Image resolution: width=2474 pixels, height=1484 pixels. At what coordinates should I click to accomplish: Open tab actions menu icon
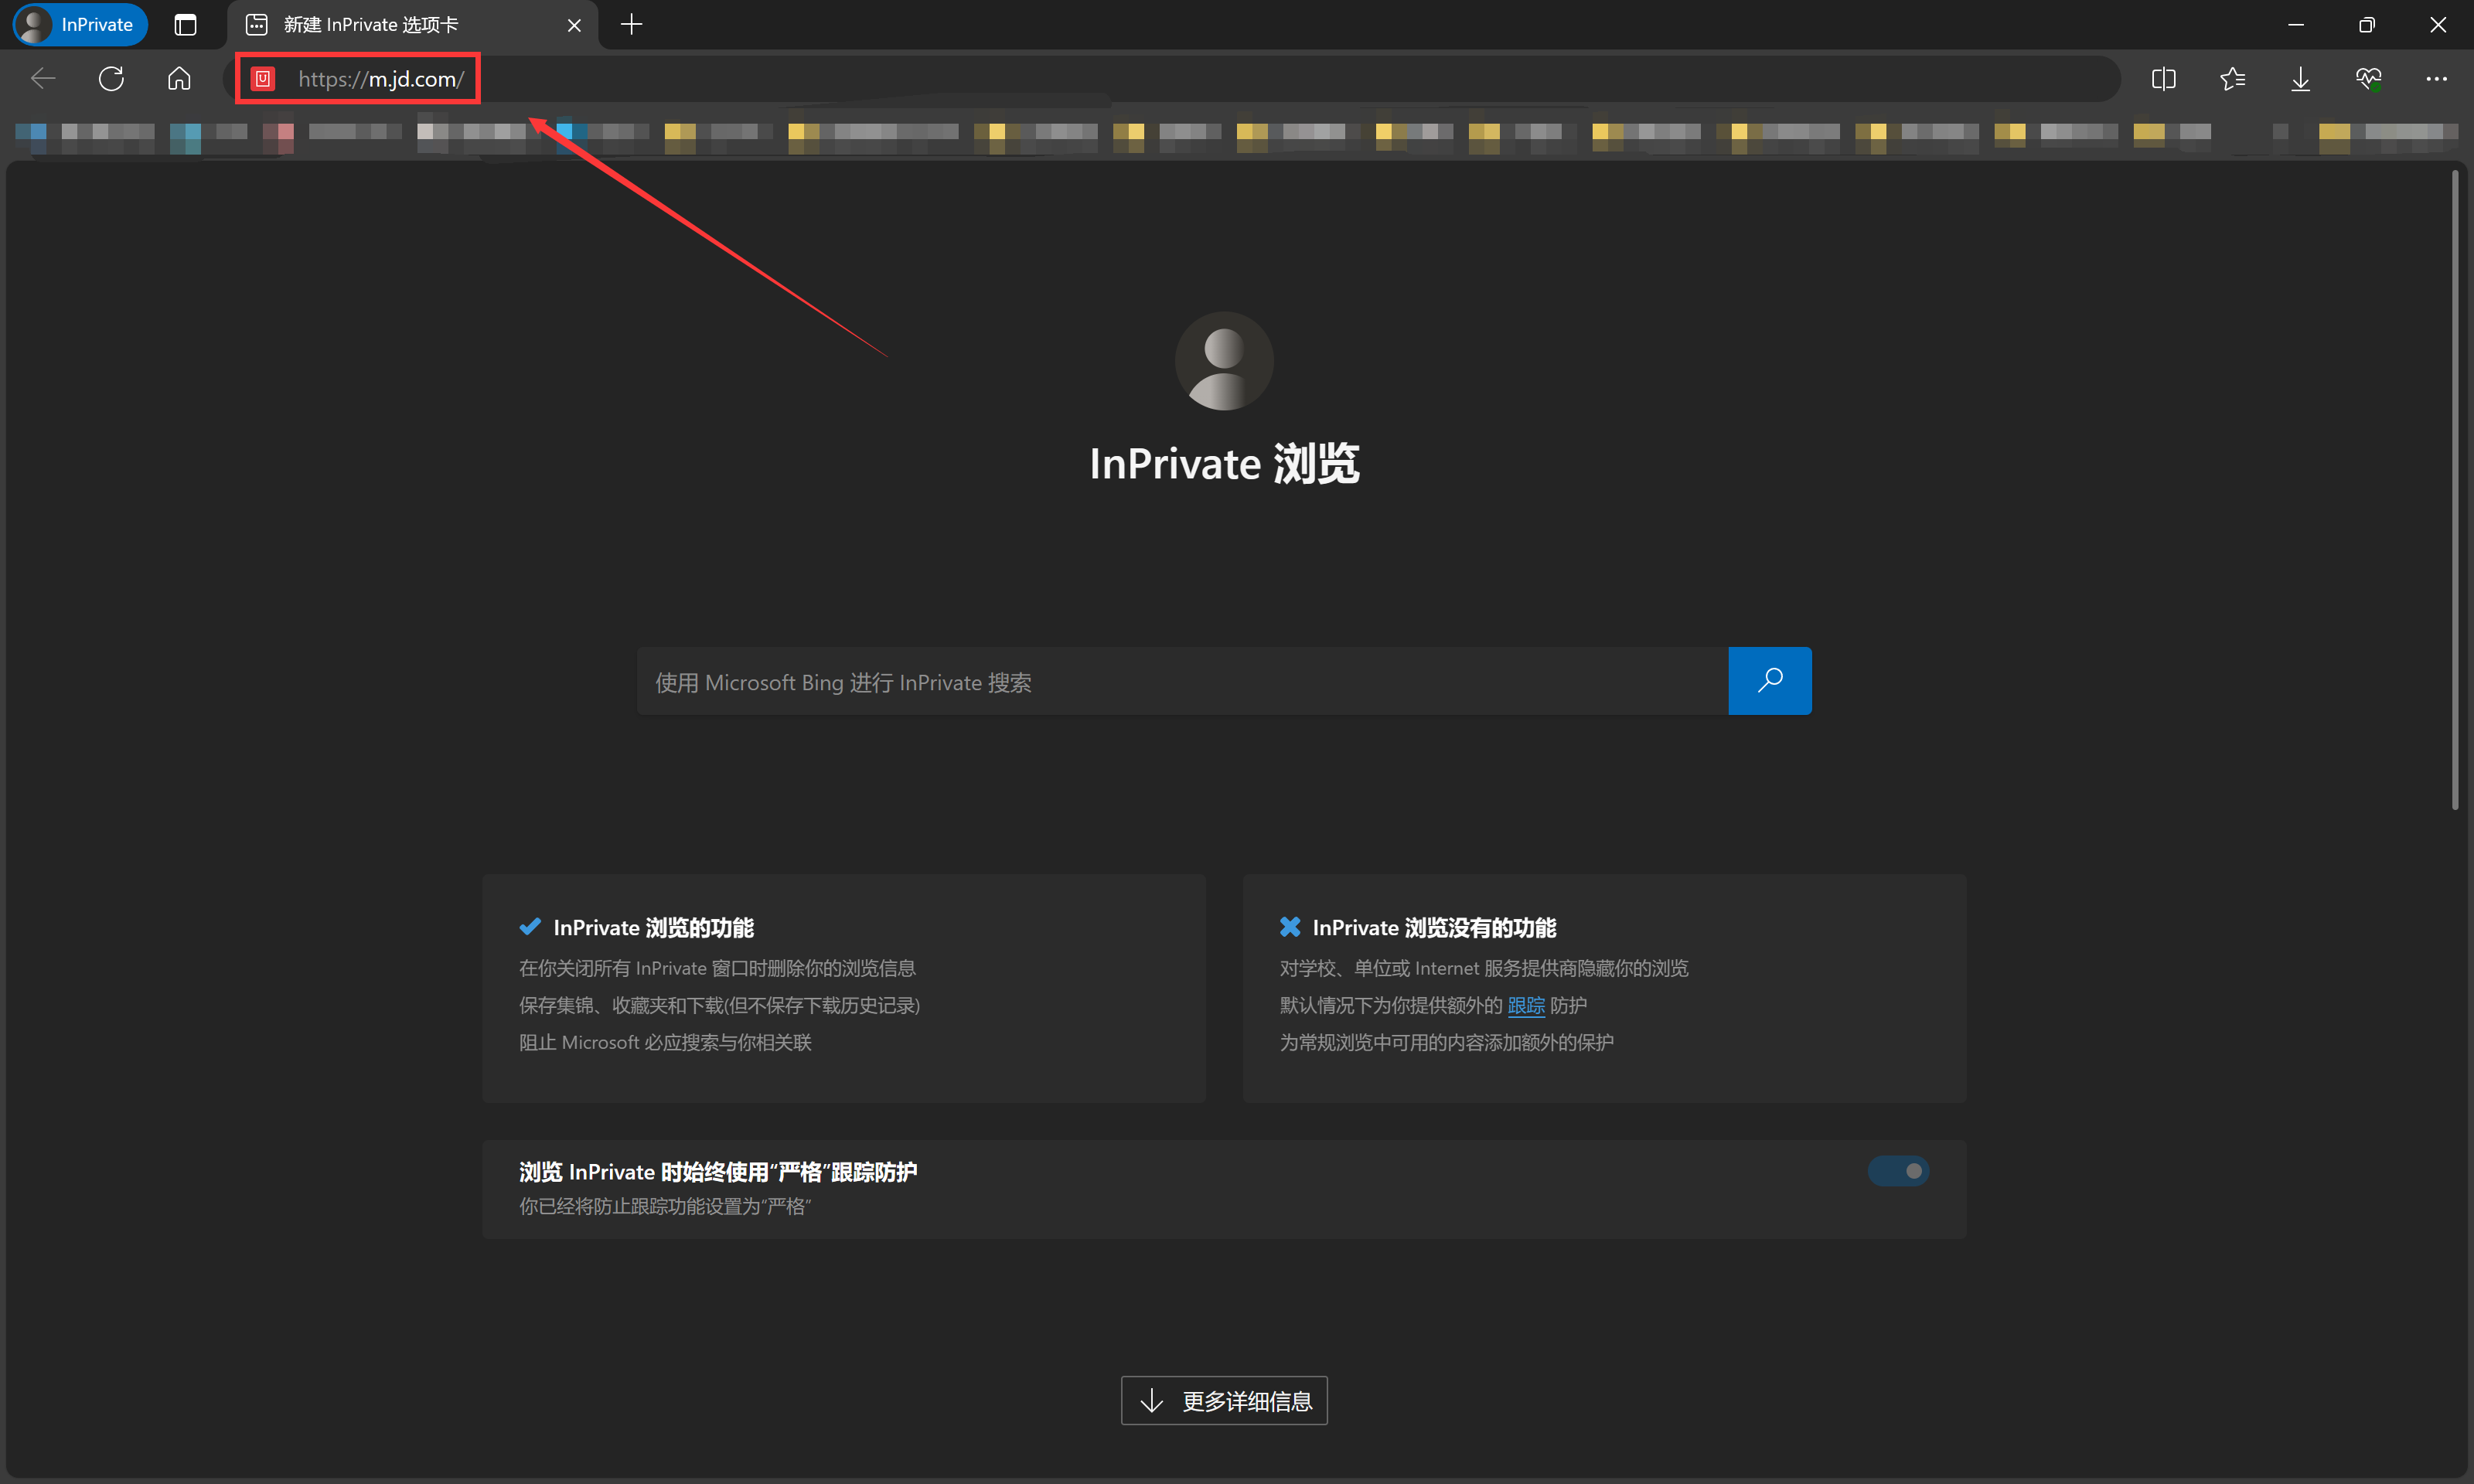[185, 25]
